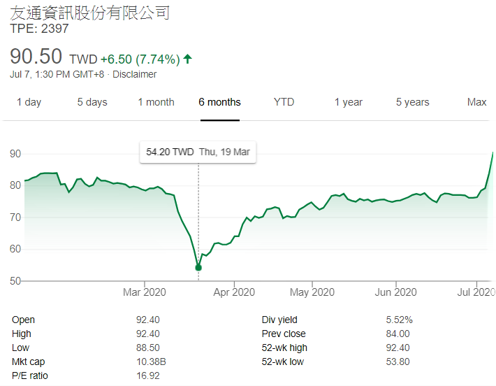Click the Prev close label
The image size is (496, 386).
point(284,334)
